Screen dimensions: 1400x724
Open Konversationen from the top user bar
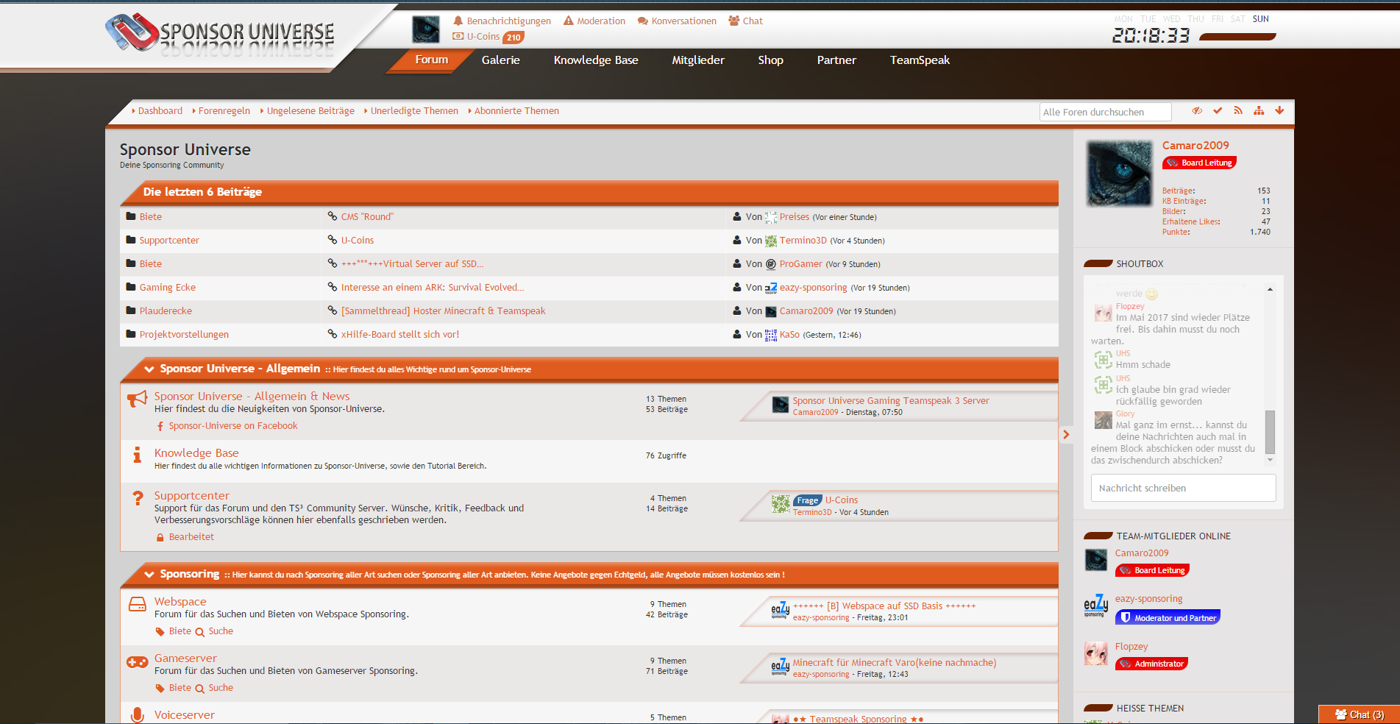pyautogui.click(x=677, y=21)
